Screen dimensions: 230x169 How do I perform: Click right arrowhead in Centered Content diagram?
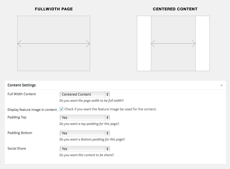(x=194, y=43)
